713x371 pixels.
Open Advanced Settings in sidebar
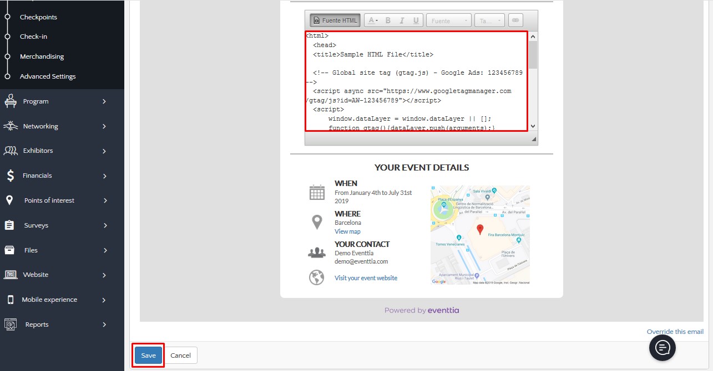(48, 76)
